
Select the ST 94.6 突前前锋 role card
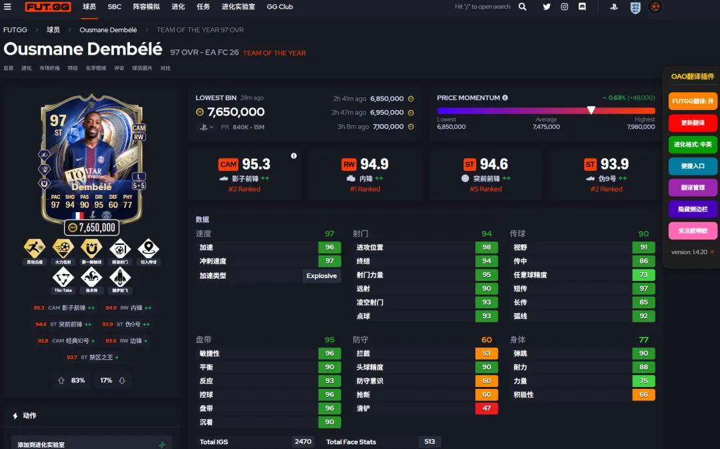pyautogui.click(x=486, y=175)
